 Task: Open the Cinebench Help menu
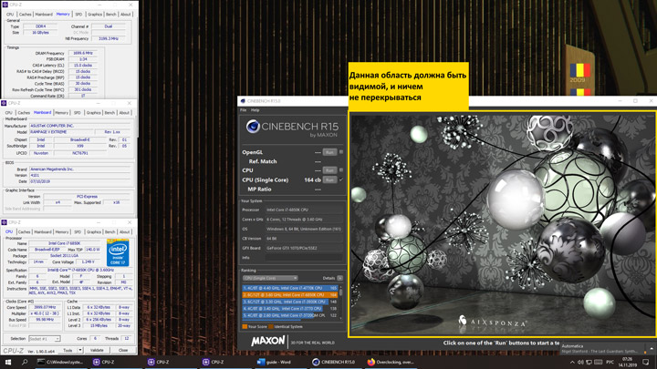(255, 110)
